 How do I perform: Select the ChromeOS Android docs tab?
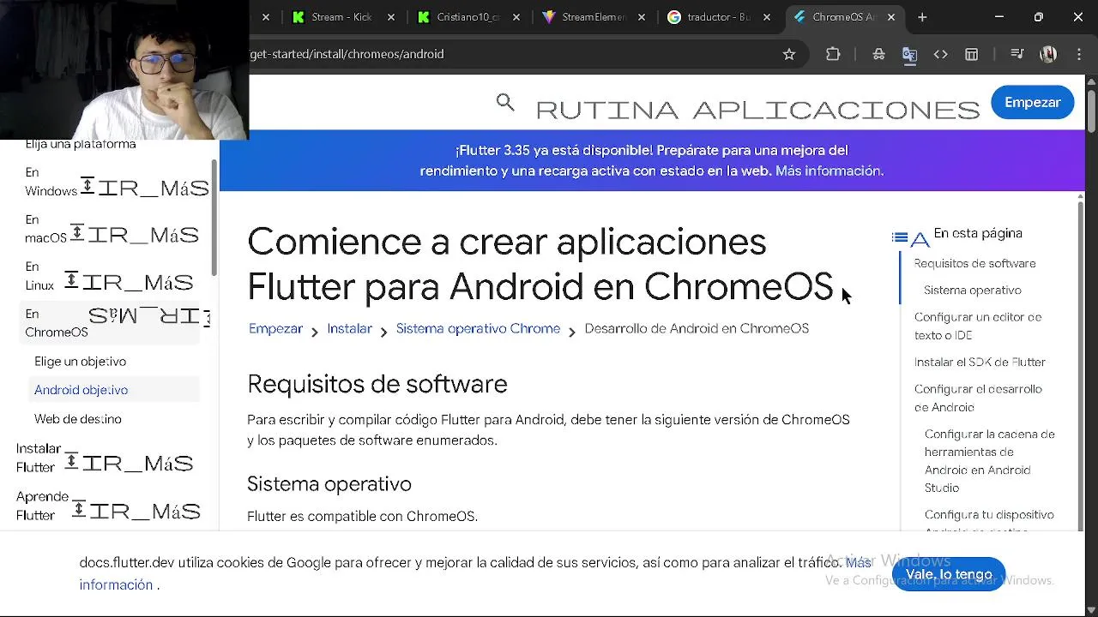[843, 17]
